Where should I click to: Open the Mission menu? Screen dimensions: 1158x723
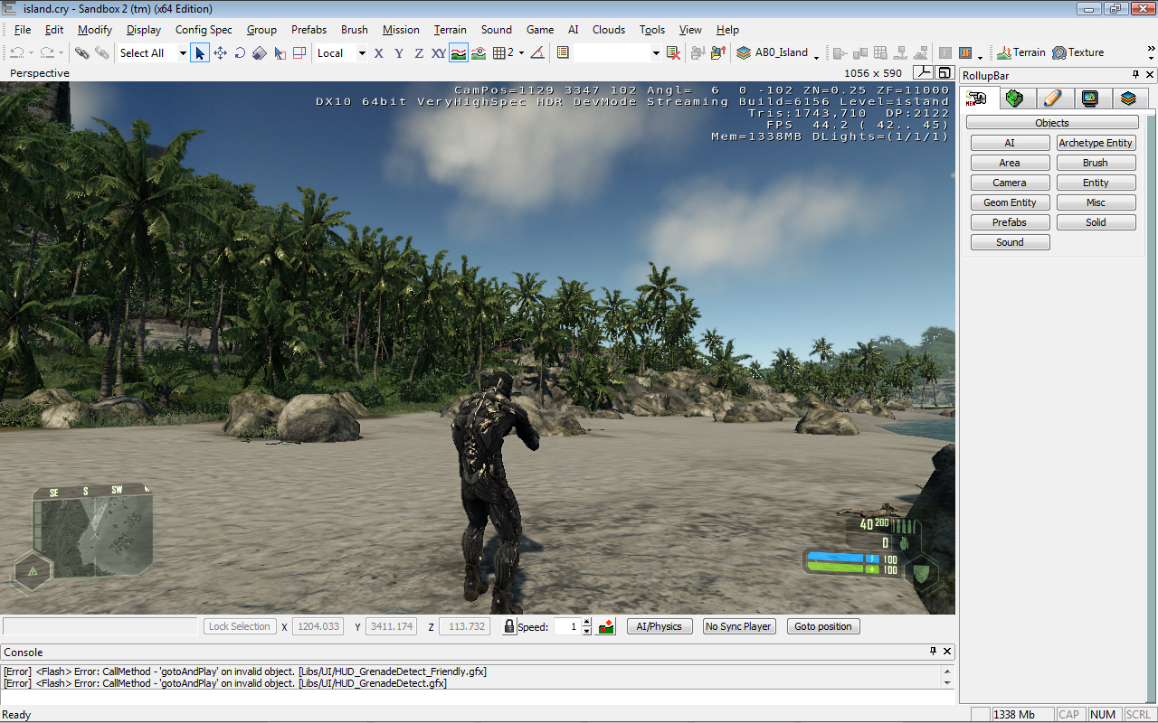pos(401,30)
